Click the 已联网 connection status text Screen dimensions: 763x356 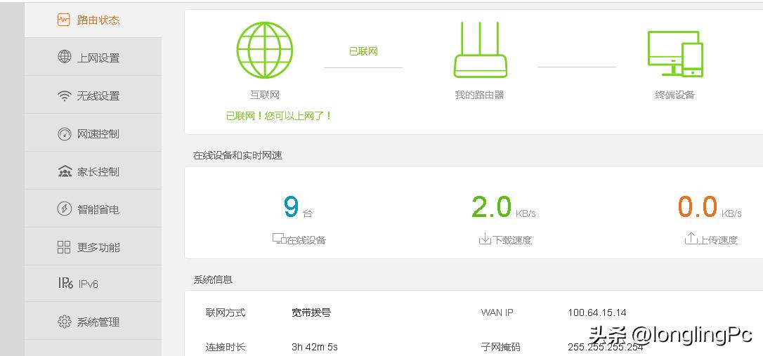point(363,51)
